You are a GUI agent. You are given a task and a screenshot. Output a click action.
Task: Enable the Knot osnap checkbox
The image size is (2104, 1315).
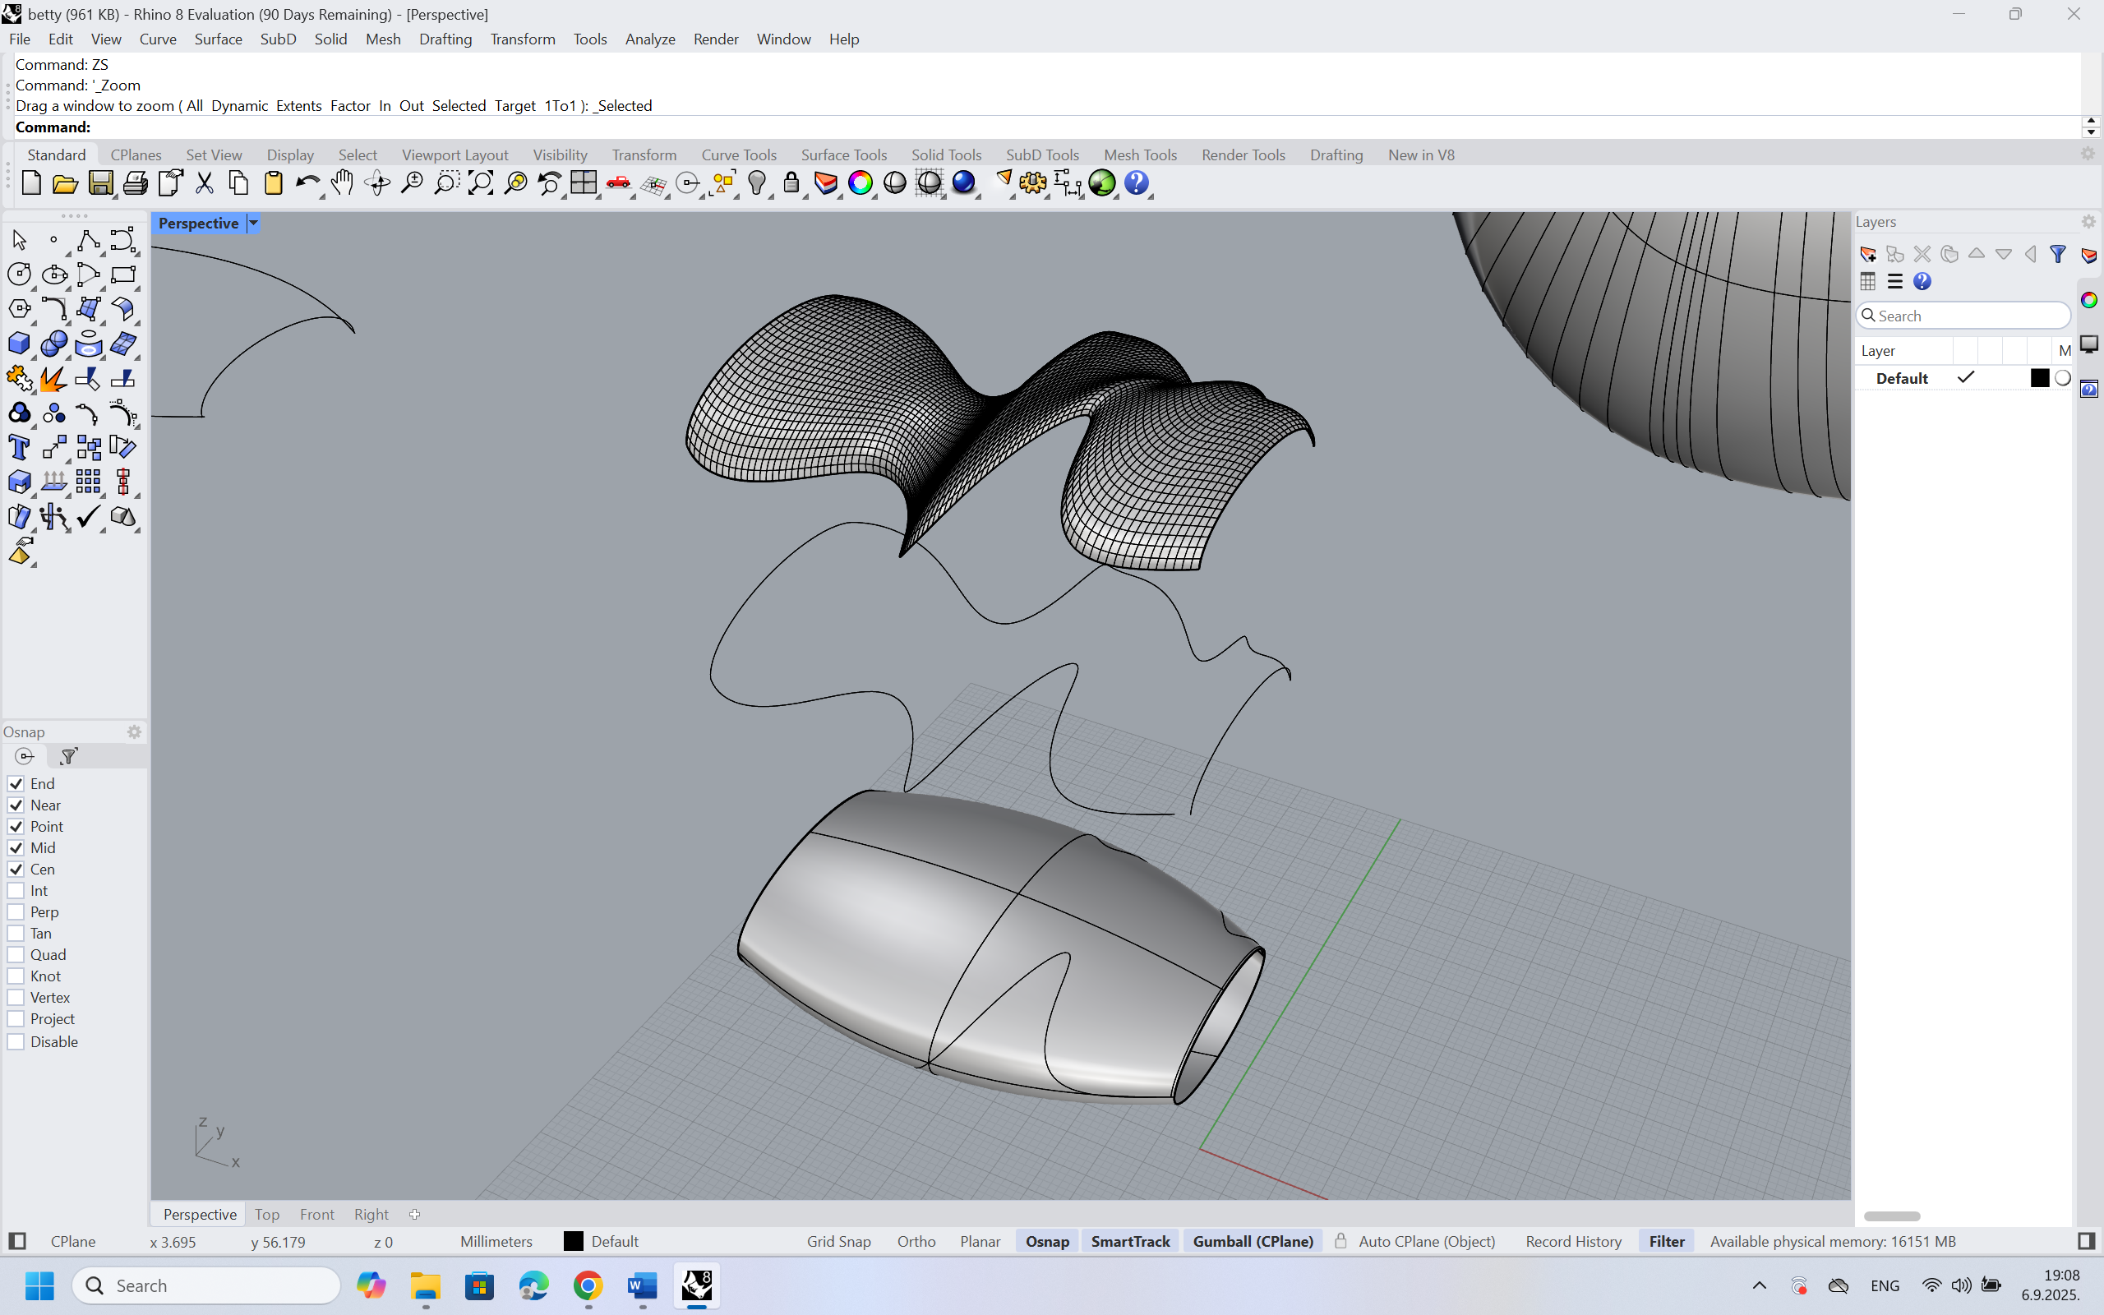coord(16,976)
